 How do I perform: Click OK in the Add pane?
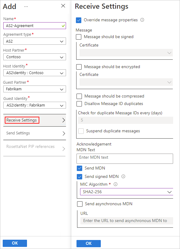coord(14,243)
